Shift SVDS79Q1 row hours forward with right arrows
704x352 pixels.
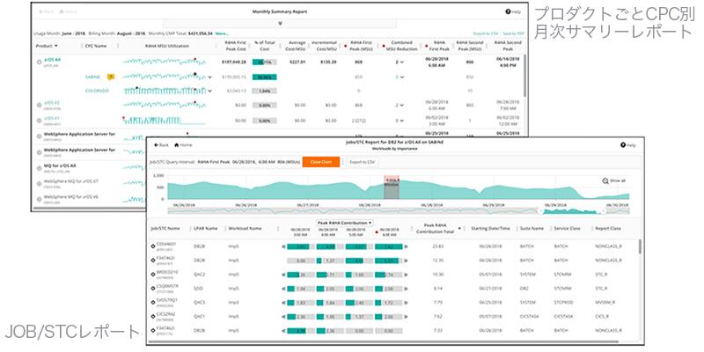(406, 302)
